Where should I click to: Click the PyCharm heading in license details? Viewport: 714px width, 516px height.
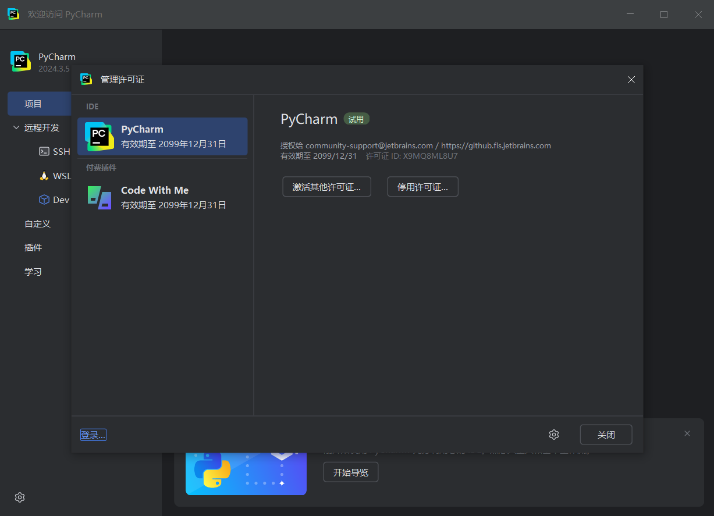coord(309,119)
